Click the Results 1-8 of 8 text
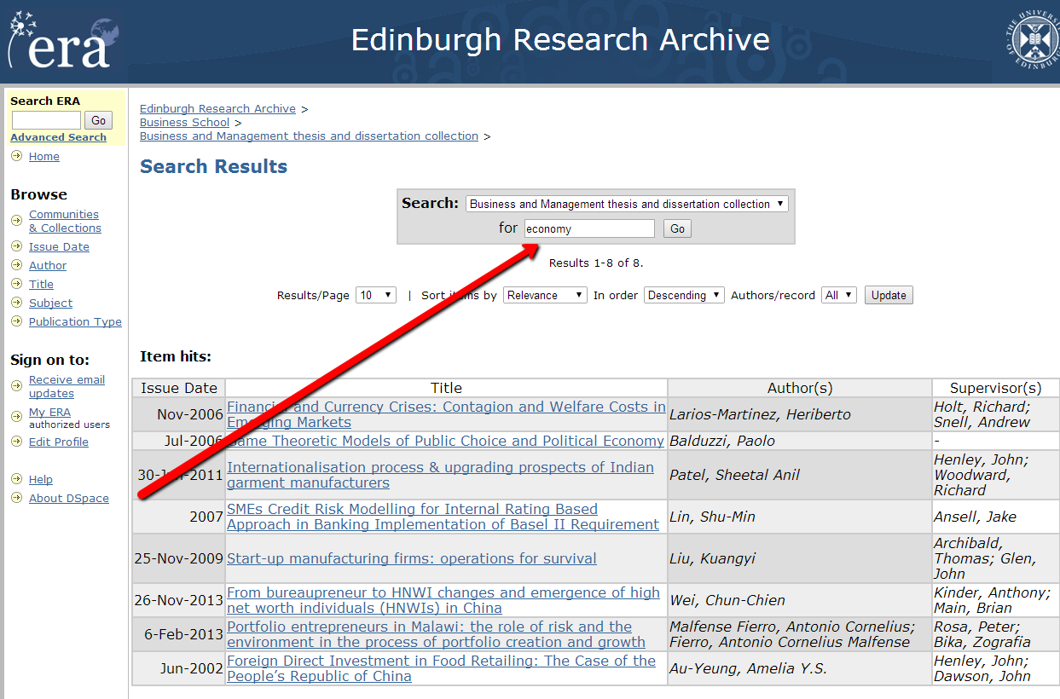The height and width of the screenshot is (699, 1060). click(596, 263)
